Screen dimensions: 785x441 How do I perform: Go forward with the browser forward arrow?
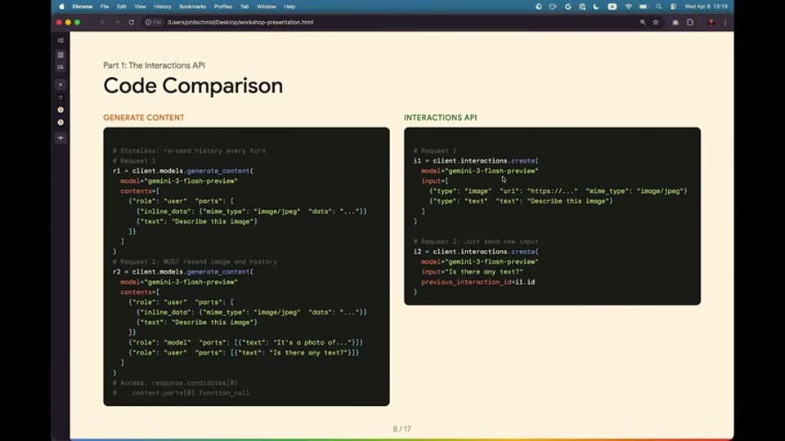pos(117,22)
